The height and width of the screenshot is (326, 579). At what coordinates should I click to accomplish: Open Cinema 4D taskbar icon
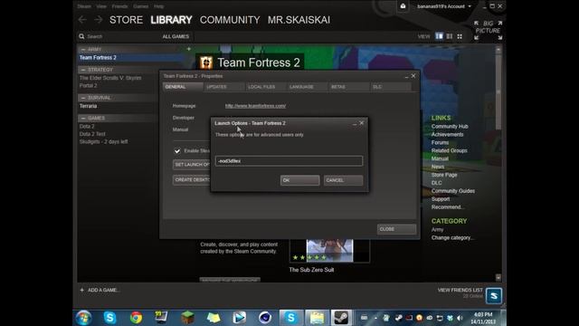265,318
